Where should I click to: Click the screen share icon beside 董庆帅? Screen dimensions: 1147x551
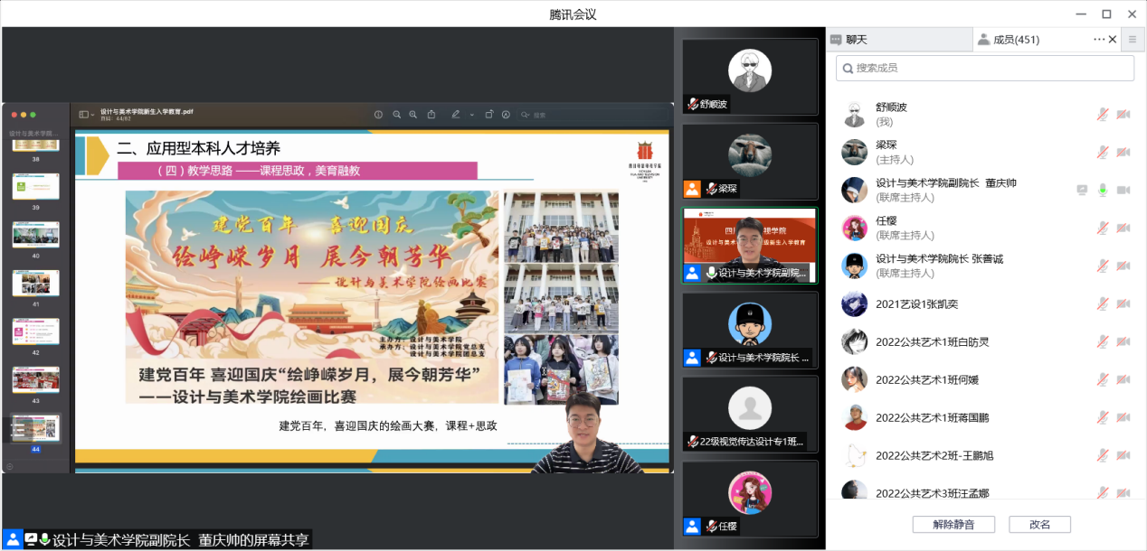[1082, 190]
